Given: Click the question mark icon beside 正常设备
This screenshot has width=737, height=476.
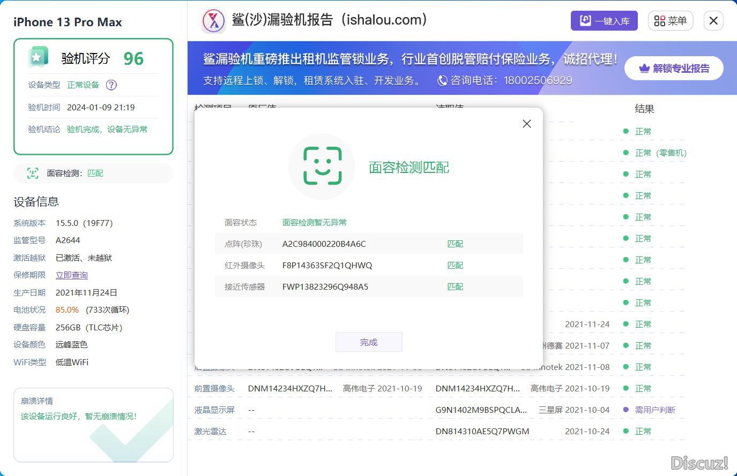Looking at the screenshot, I should (111, 85).
